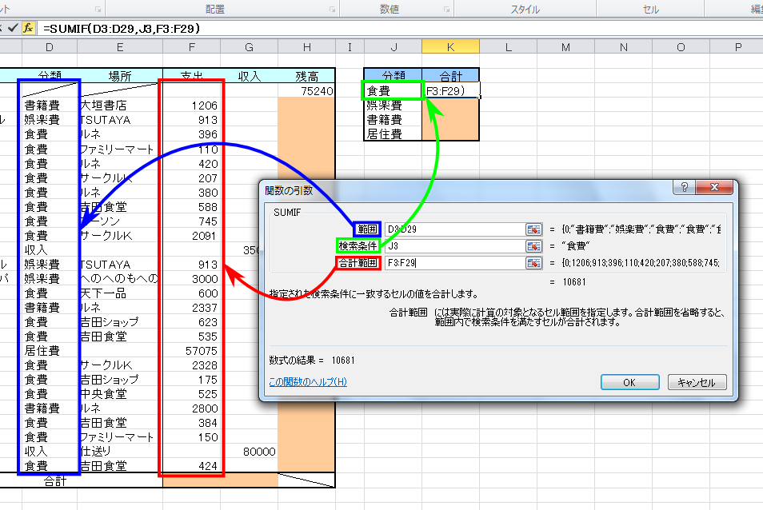Select the 残高 header cell
Viewport: 763px width, 510px height.
coord(306,76)
